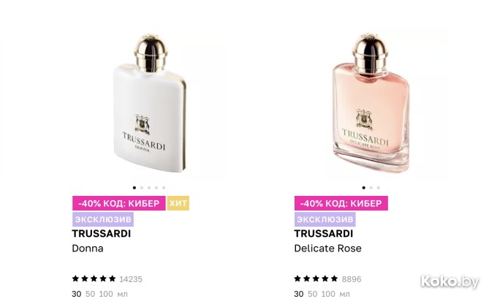The image size is (497, 307).
Task: Open the Donna product name link
Action: pos(88,249)
